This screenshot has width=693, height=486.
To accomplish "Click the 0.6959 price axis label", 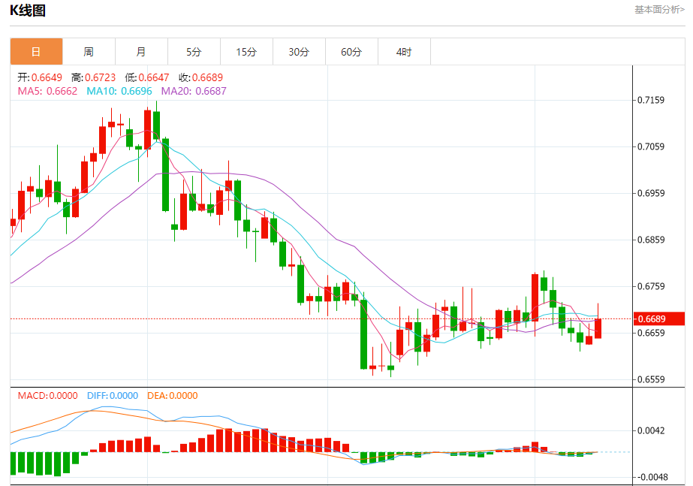I will (x=650, y=193).
